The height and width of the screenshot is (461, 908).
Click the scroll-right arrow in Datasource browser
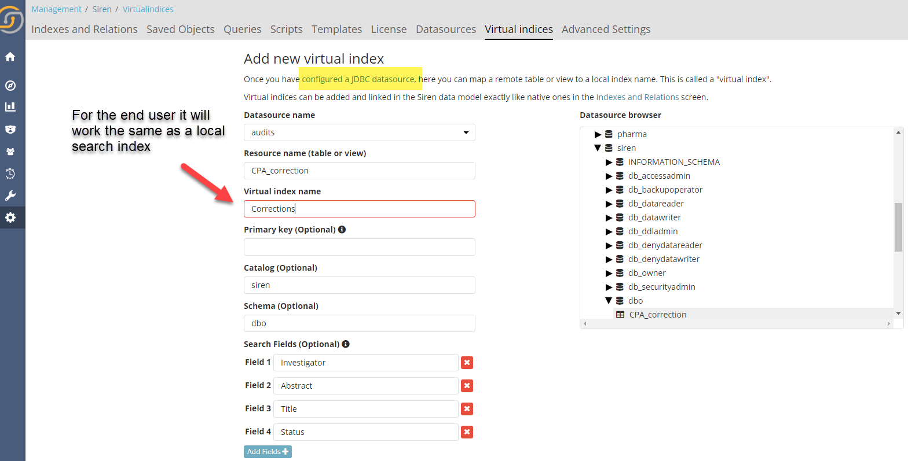[889, 323]
